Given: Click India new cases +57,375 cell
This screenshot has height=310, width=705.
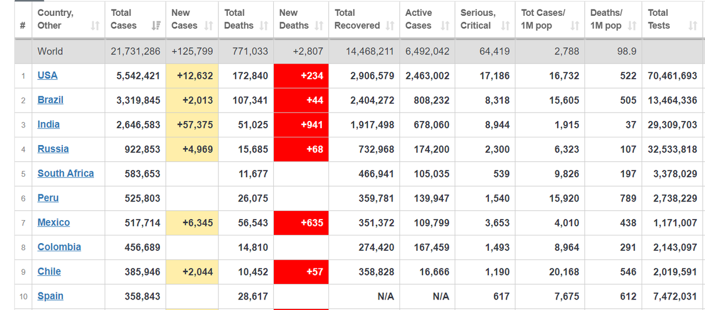Looking at the screenshot, I should coord(192,125).
